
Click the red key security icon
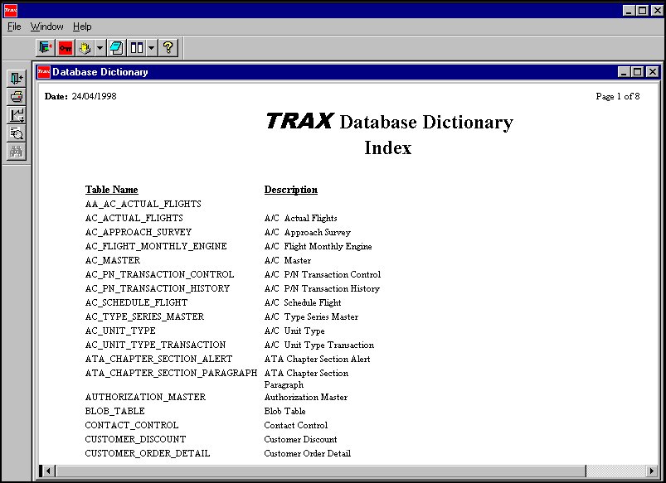pyautogui.click(x=66, y=47)
